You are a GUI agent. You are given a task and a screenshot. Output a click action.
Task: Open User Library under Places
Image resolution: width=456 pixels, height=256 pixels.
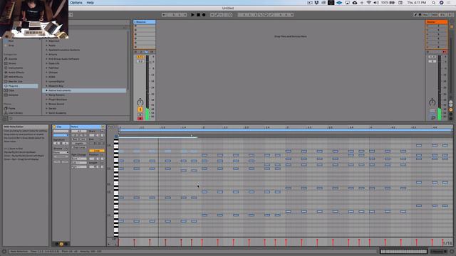(15, 113)
